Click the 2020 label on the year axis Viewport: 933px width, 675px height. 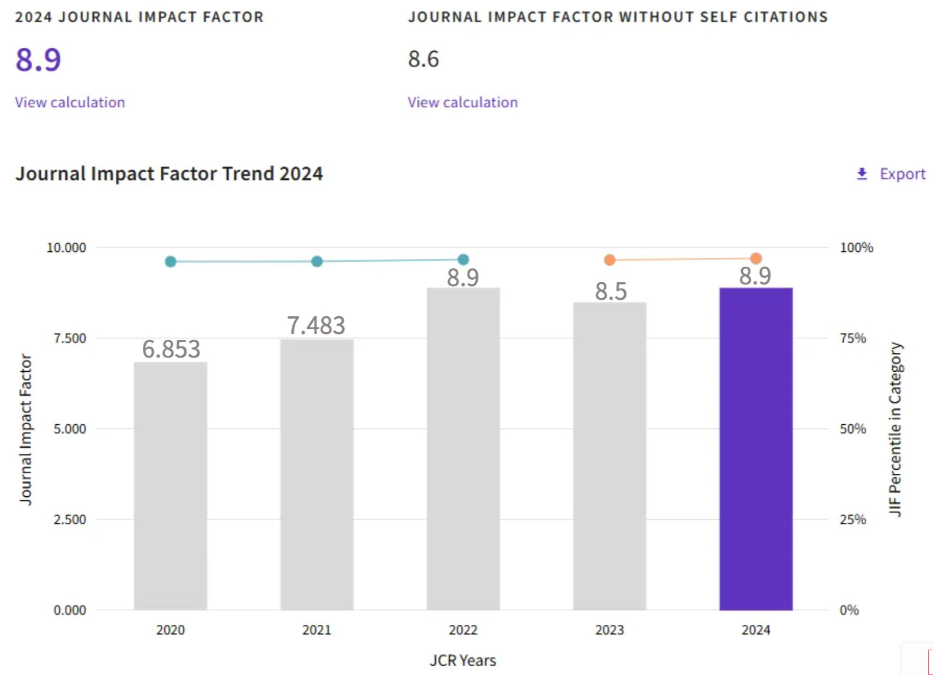(x=170, y=630)
